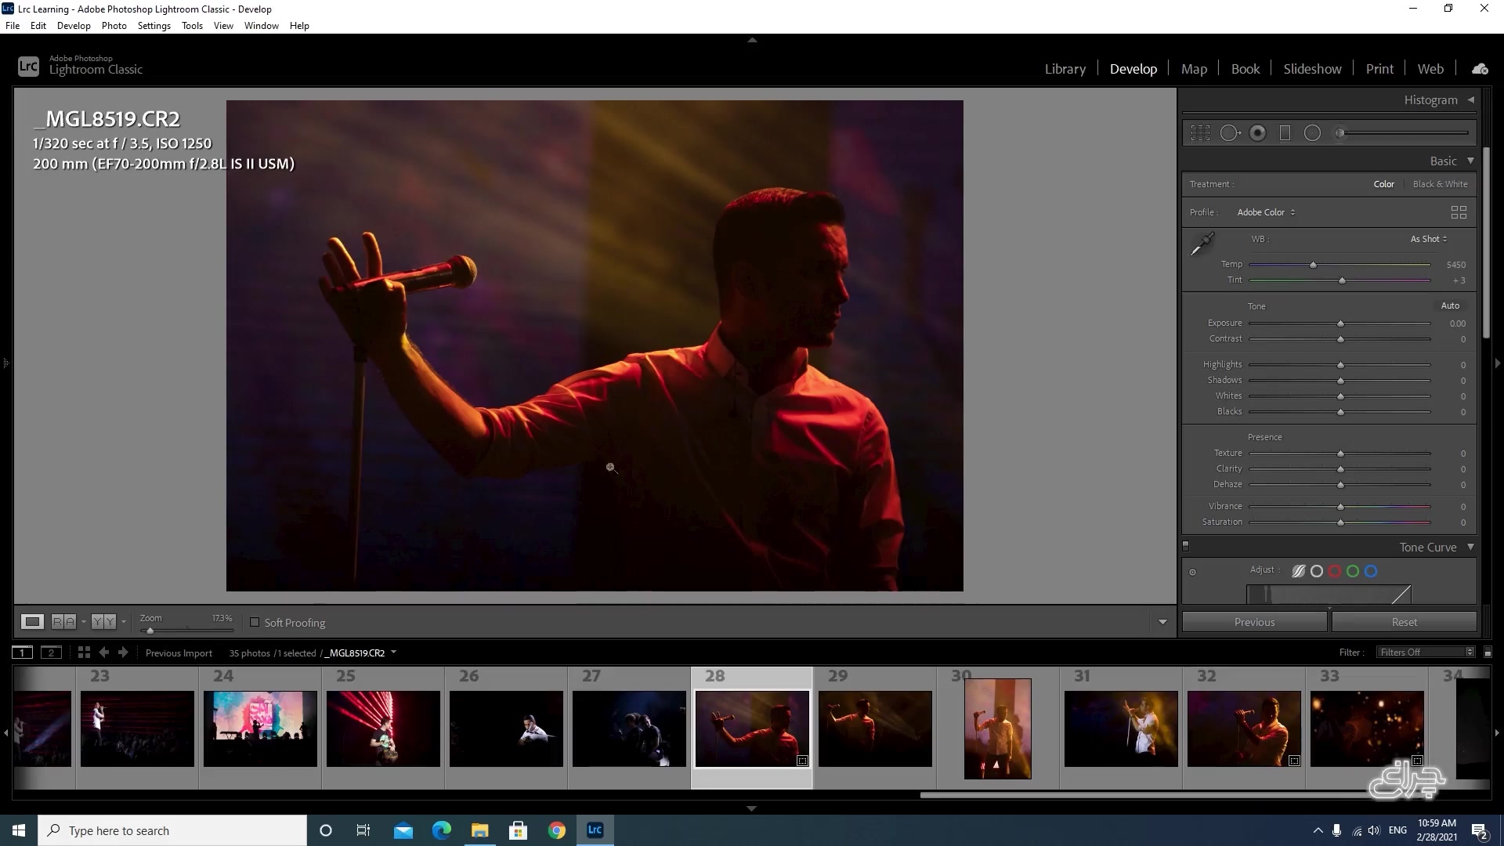Click the Reset button
Image resolution: width=1504 pixels, height=846 pixels.
(x=1404, y=622)
